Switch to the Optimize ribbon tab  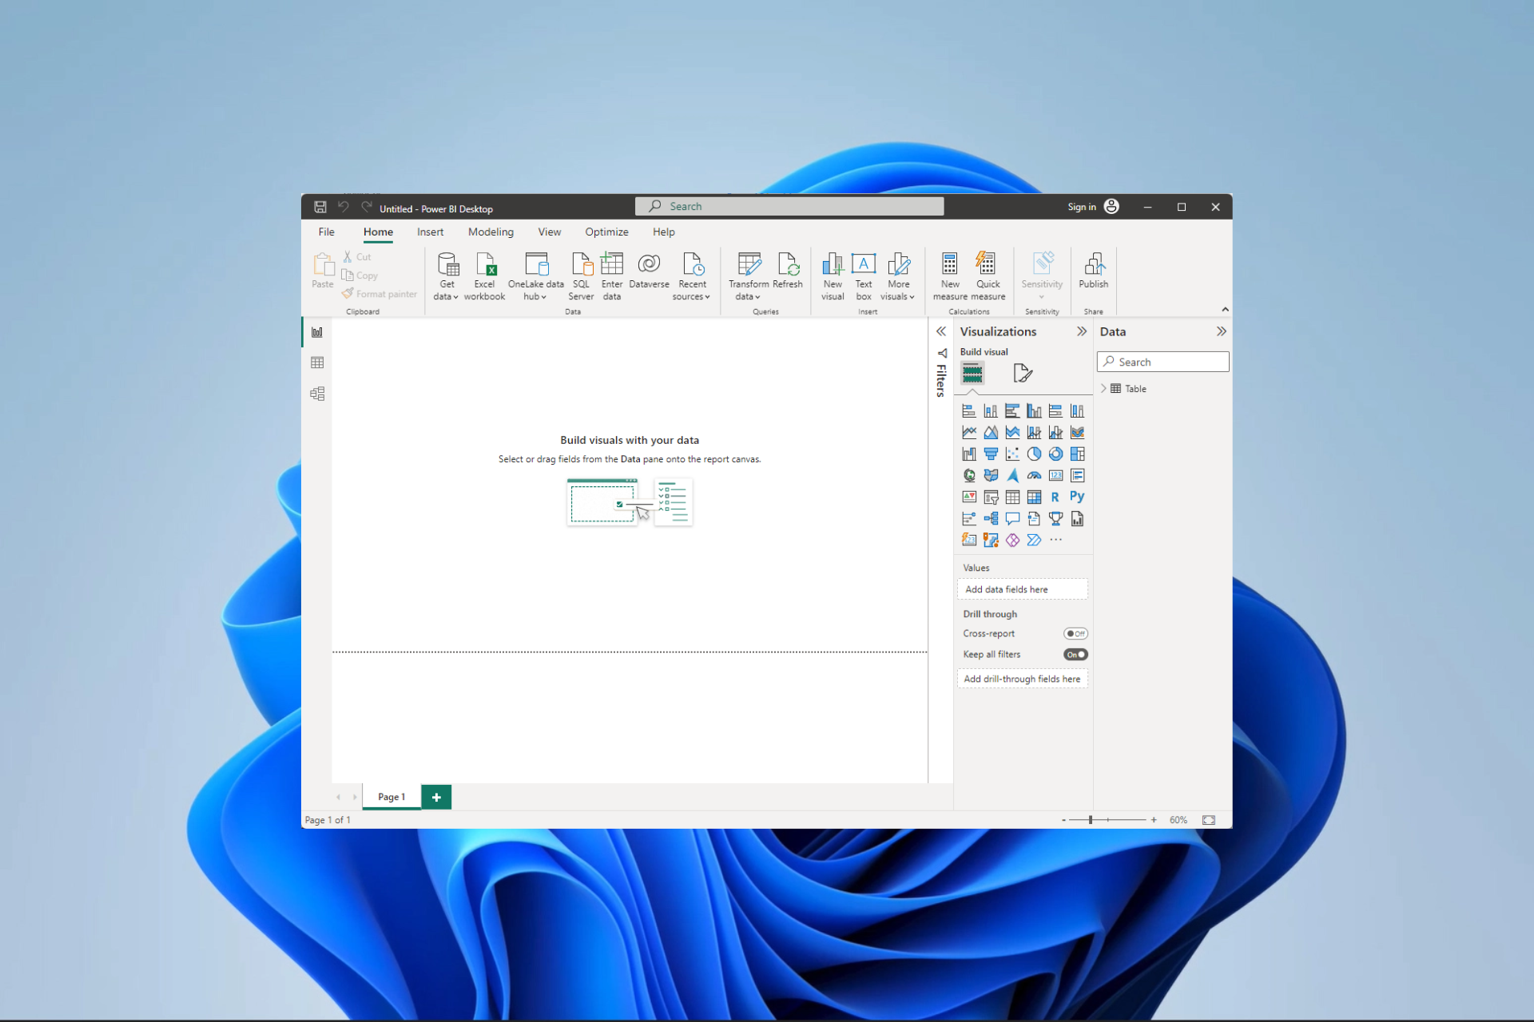606,232
